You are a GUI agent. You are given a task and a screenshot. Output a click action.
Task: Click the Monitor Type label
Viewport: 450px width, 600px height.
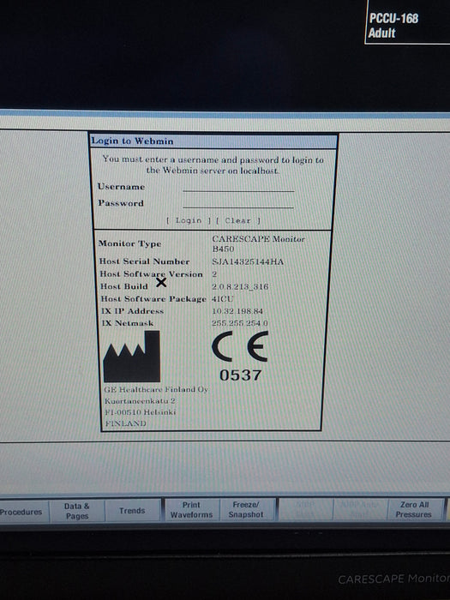129,243
